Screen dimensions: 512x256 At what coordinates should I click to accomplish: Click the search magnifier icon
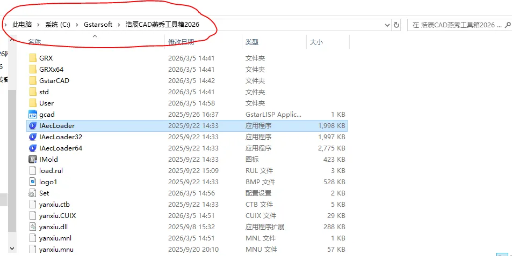coord(507,25)
